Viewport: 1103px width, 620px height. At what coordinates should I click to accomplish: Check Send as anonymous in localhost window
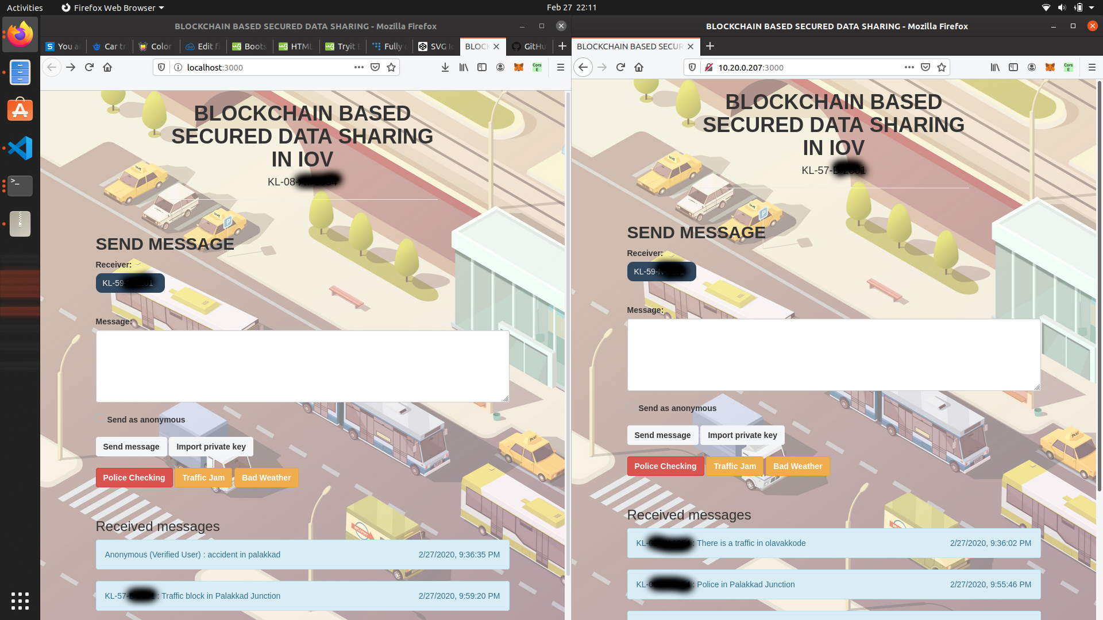click(100, 419)
